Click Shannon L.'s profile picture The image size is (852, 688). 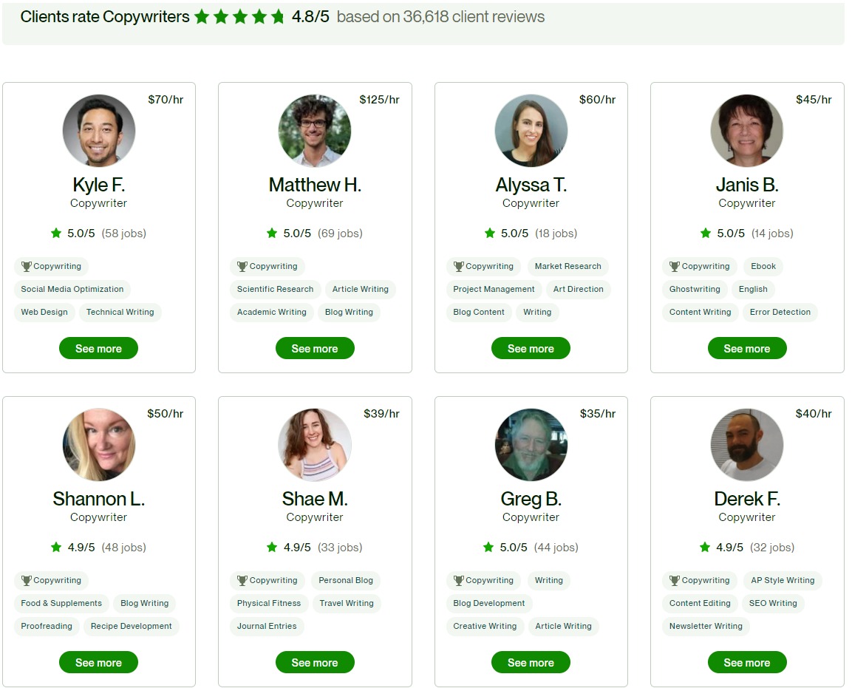click(x=99, y=445)
